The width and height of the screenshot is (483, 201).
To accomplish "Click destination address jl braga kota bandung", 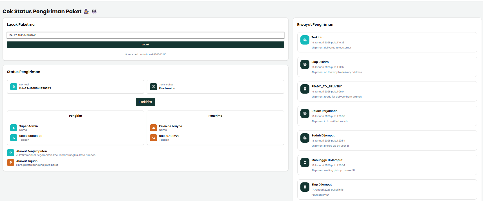I will click(x=37, y=165).
